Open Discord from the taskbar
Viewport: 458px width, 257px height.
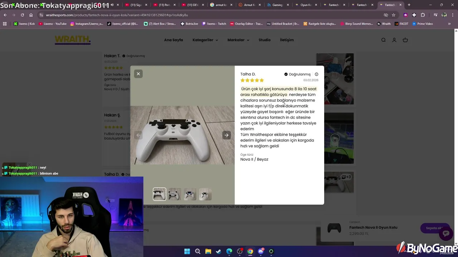(261, 251)
